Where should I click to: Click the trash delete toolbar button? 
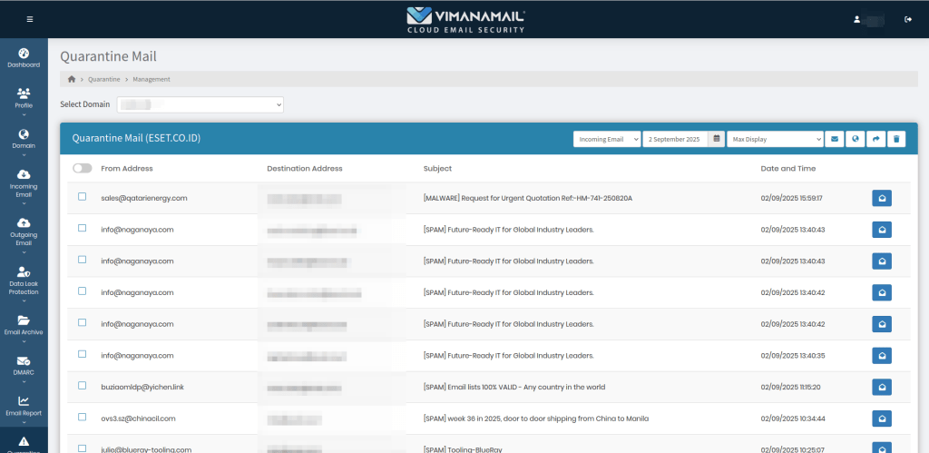click(896, 139)
